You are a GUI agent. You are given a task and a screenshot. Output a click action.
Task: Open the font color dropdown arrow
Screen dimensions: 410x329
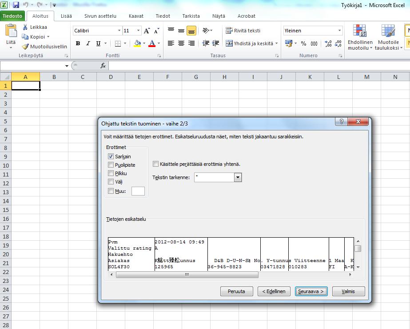159,43
